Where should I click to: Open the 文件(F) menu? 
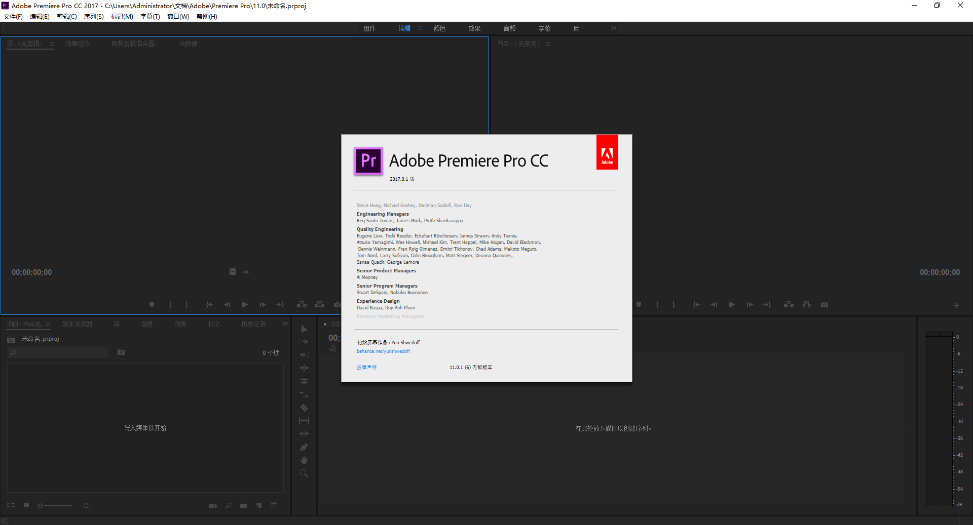(x=13, y=17)
